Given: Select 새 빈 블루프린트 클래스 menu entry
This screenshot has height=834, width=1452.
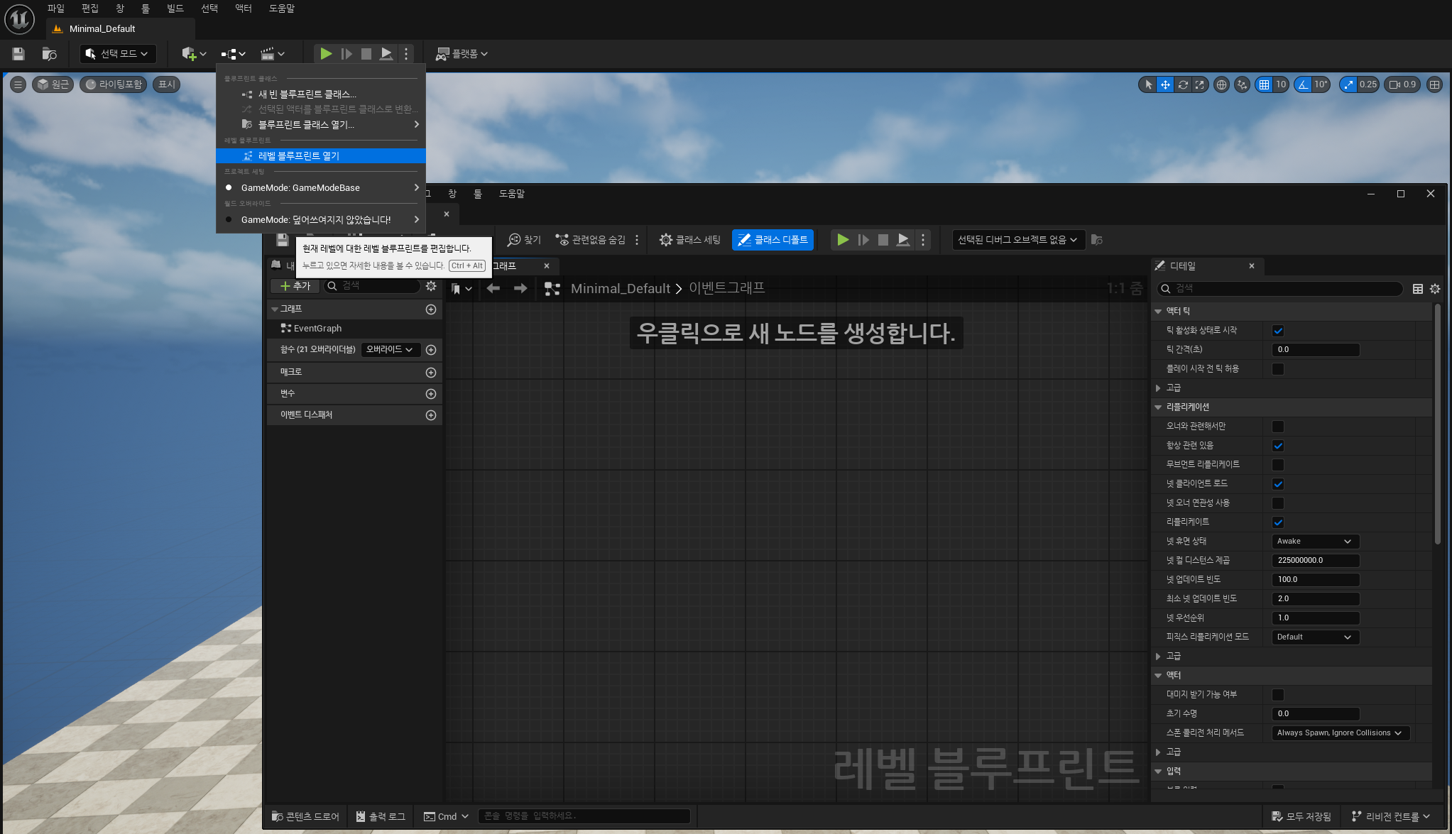Looking at the screenshot, I should point(307,94).
